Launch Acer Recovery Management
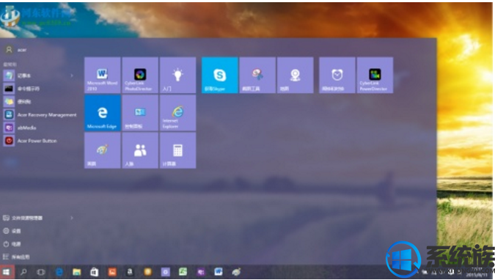The image size is (495, 280). [x=40, y=114]
